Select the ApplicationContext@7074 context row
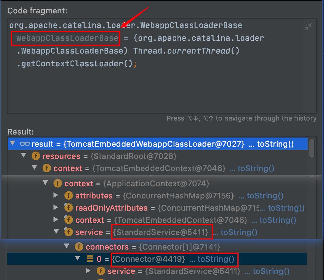This screenshot has height=280, width=324. coord(137,184)
